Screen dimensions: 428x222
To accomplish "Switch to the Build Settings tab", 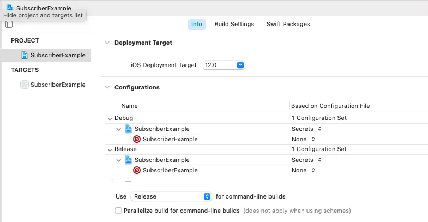I will tap(234, 24).
